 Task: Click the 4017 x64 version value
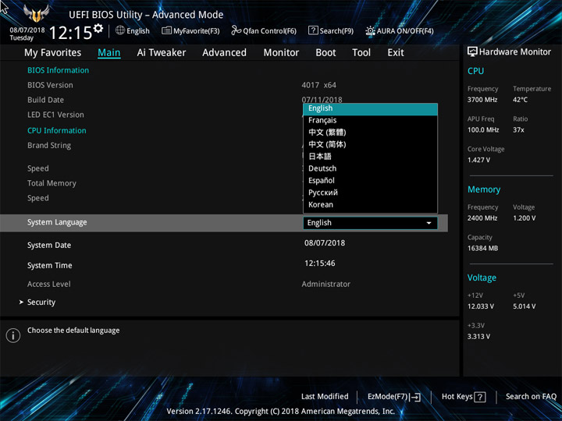point(319,85)
